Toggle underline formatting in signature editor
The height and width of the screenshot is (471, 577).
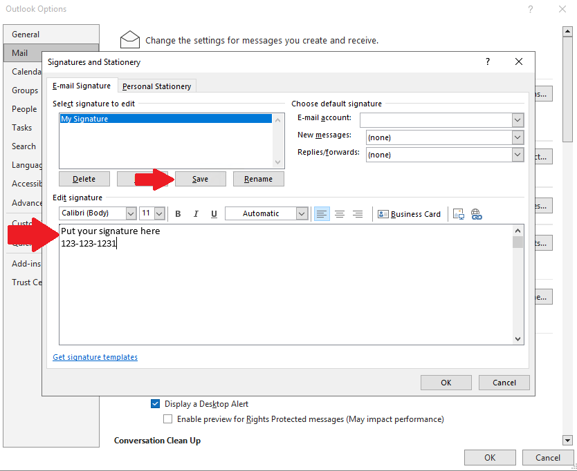tap(214, 214)
